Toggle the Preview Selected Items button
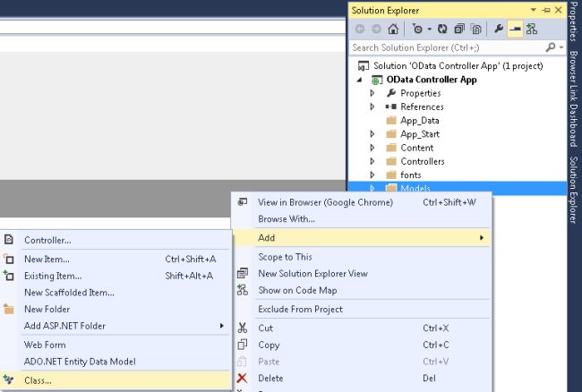This screenshot has height=392, width=582. click(515, 29)
